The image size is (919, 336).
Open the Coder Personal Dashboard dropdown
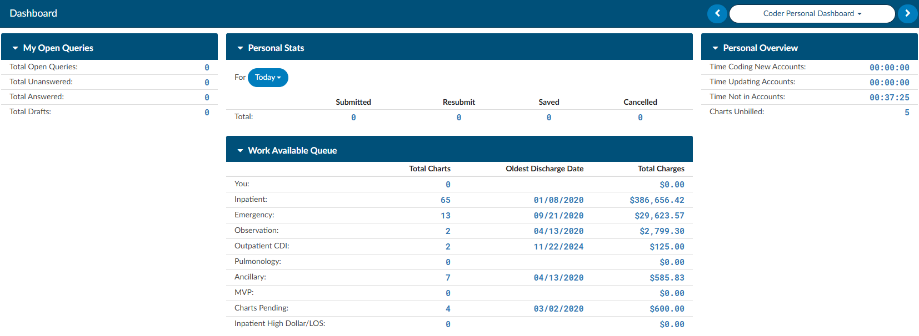click(812, 13)
